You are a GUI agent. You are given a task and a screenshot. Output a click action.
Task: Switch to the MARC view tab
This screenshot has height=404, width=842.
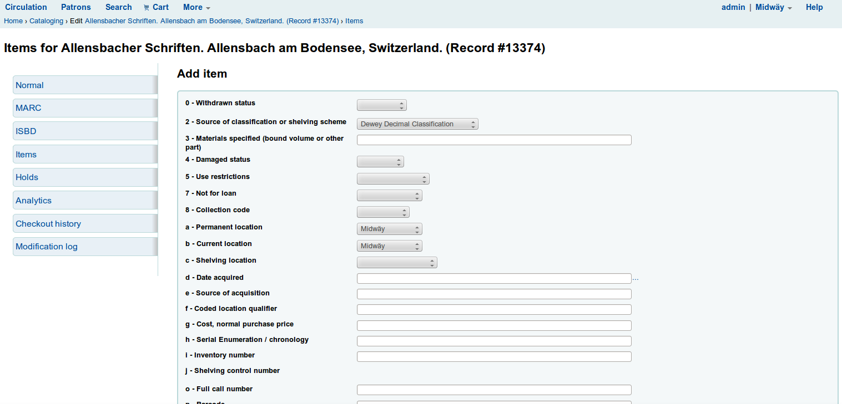tap(28, 108)
